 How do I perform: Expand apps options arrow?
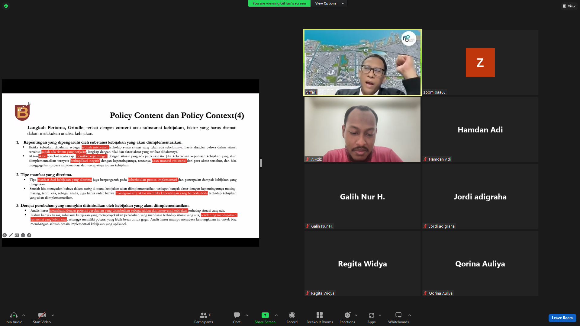[x=380, y=315]
